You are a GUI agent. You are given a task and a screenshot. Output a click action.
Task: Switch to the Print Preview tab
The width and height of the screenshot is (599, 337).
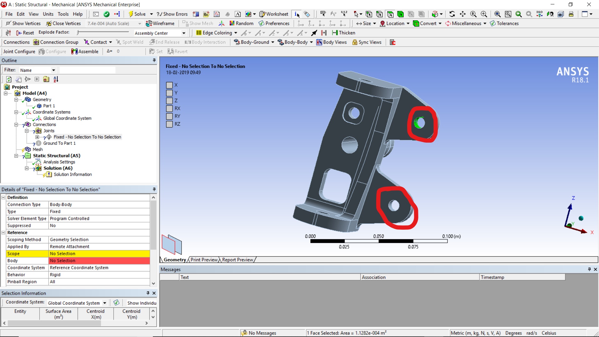click(x=204, y=260)
